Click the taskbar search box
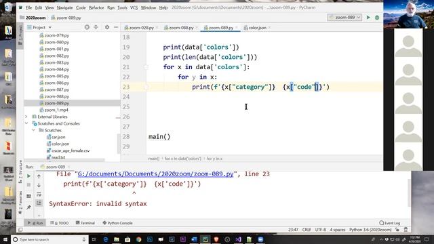Image resolution: width=434 pixels, height=244 pixels. coord(50,239)
